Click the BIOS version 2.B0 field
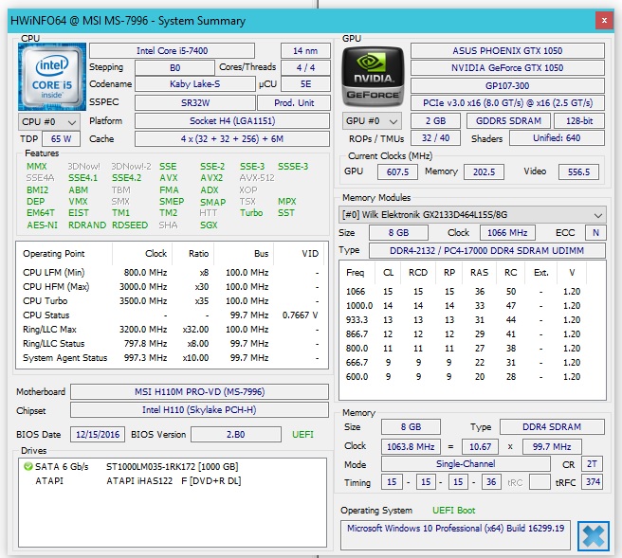This screenshot has width=622, height=558. coord(236,434)
